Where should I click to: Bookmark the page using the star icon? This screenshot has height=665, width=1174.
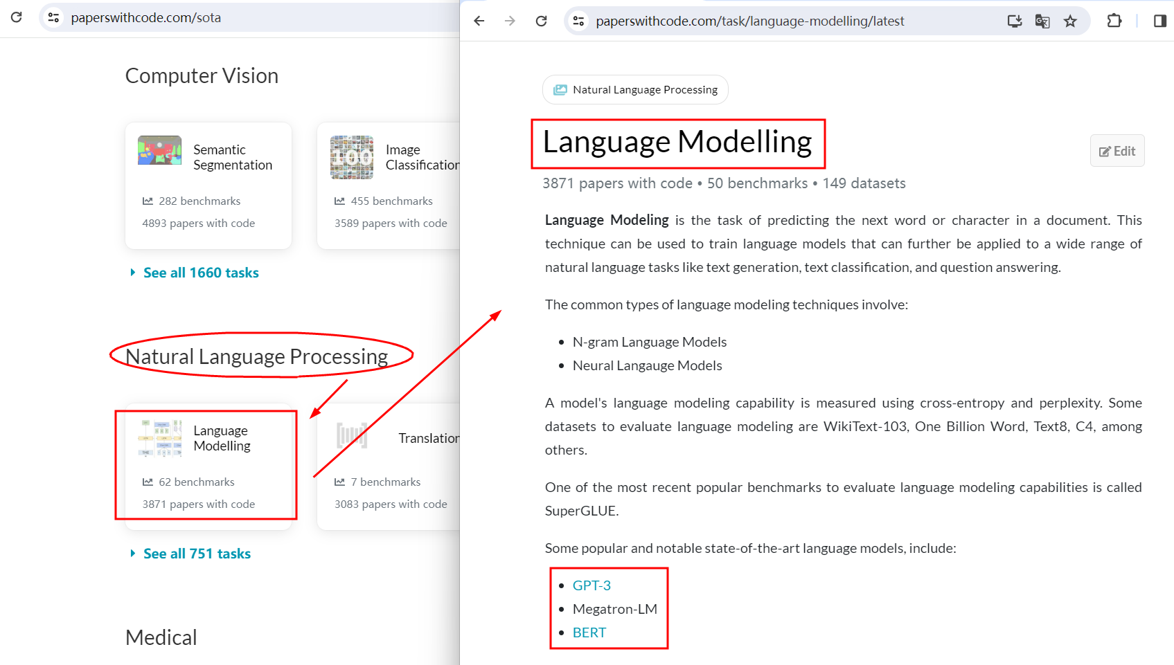point(1071,21)
